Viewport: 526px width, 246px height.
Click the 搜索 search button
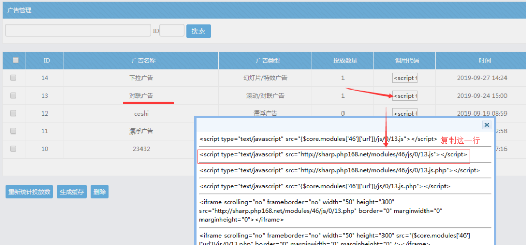click(x=198, y=31)
